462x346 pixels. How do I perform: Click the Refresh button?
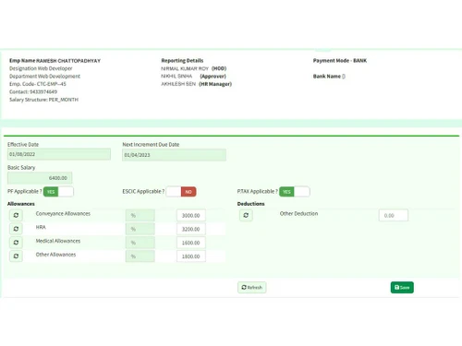pos(252,287)
